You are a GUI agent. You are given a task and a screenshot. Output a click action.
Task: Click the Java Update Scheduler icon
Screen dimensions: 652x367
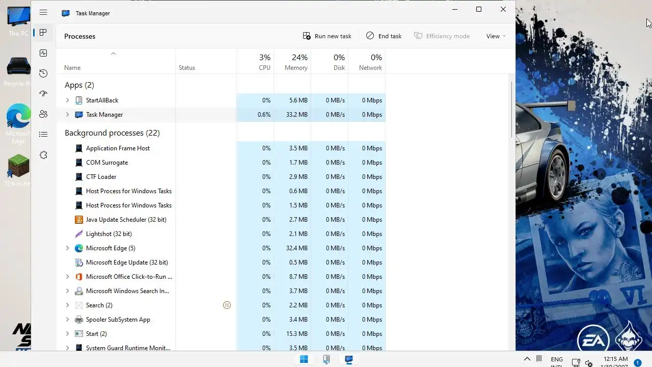(79, 220)
